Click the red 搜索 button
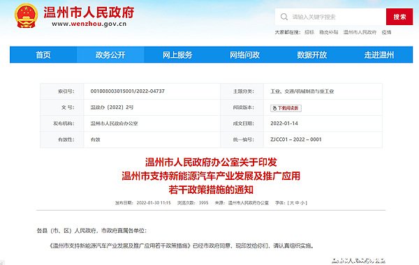419x265 pixels. [399, 17]
